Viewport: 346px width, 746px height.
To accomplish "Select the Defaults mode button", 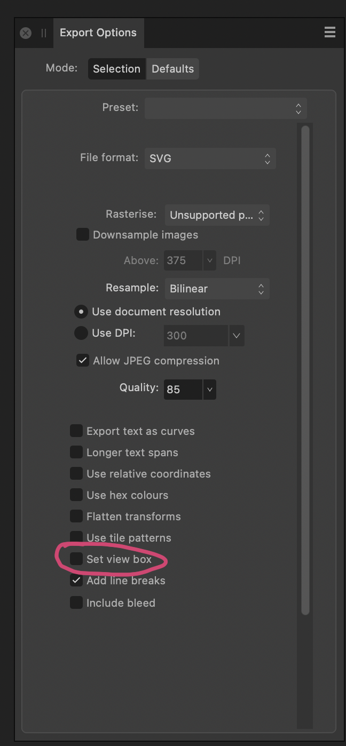I will click(172, 69).
